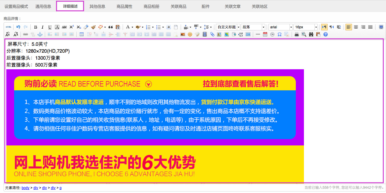386x193 pixels.
Task: Expand space before paragraph options
Action: click(190, 27)
